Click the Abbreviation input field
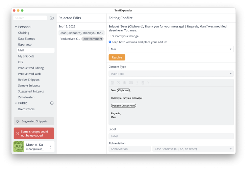The width and height of the screenshot is (247, 169). (x=129, y=149)
